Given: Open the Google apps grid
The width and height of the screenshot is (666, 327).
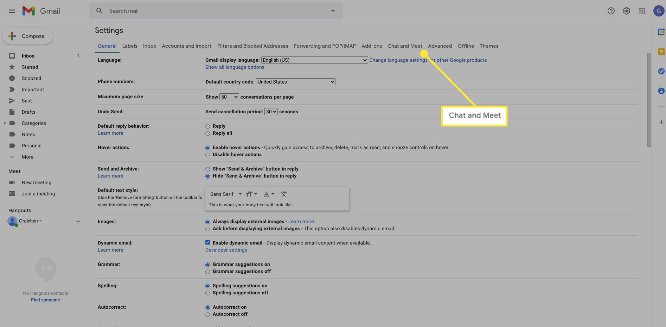Looking at the screenshot, I should coord(642,11).
